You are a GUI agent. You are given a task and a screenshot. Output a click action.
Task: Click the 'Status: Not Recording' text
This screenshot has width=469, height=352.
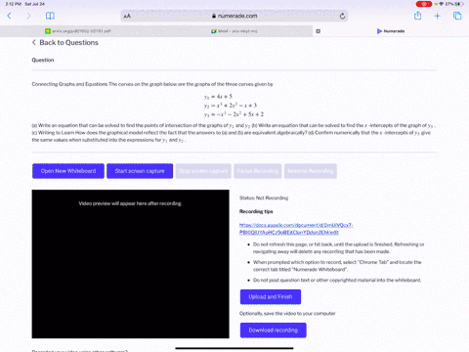click(264, 198)
